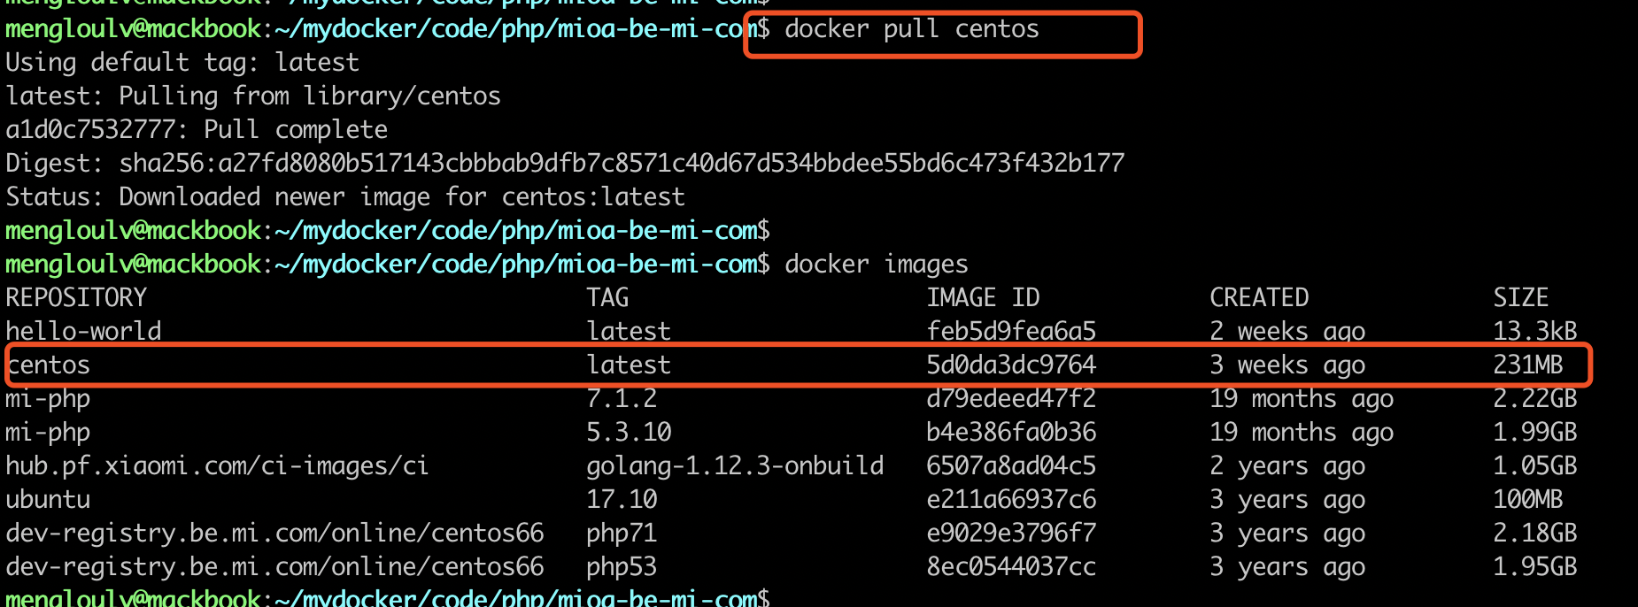Click the 1.95GB size of php53 image
1638x607 pixels.
(1535, 567)
